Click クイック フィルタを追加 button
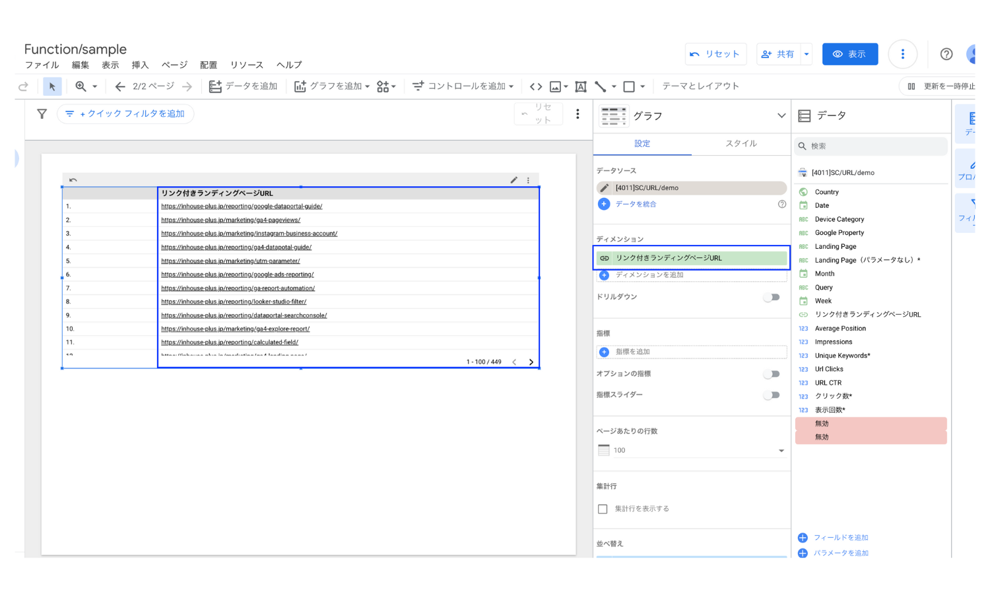The image size is (990, 594). (x=125, y=114)
